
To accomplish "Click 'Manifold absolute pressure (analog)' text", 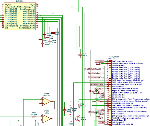I will tap(127, 118).
